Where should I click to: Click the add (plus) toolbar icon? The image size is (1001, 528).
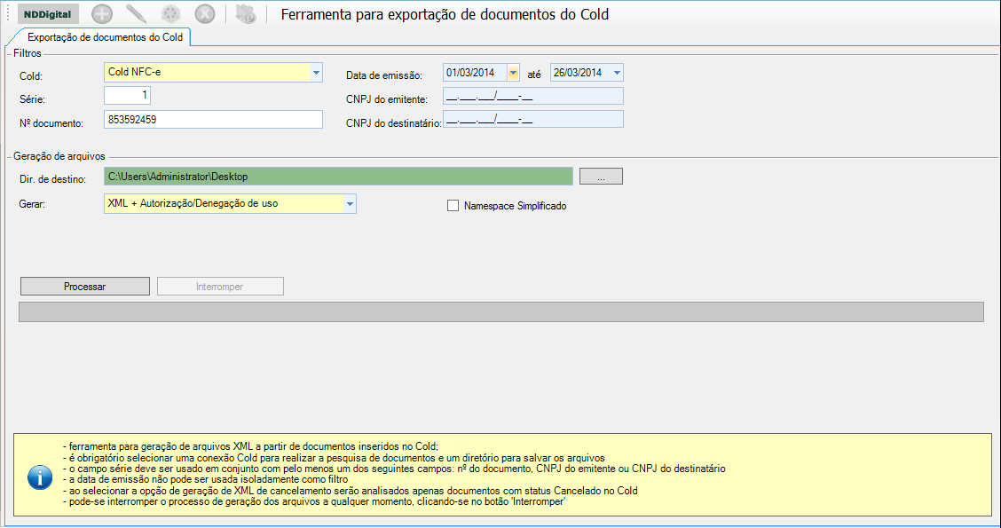point(103,14)
